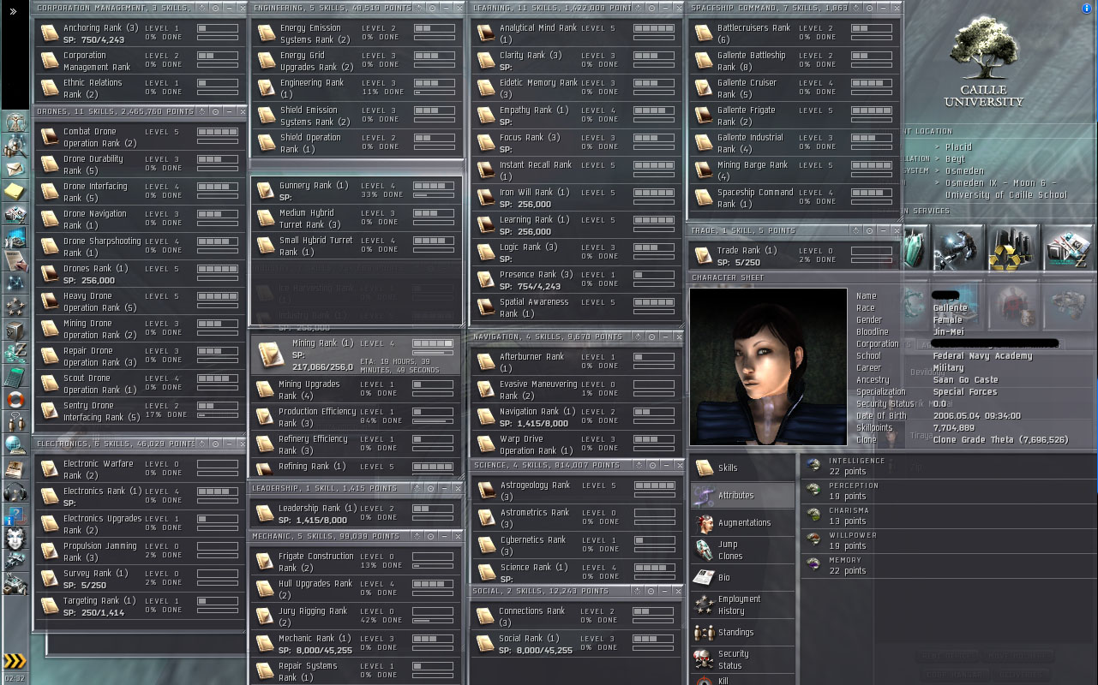1098x685 pixels.
Task: Select the Willpower 19 points attribute row
Action: (x=949, y=540)
